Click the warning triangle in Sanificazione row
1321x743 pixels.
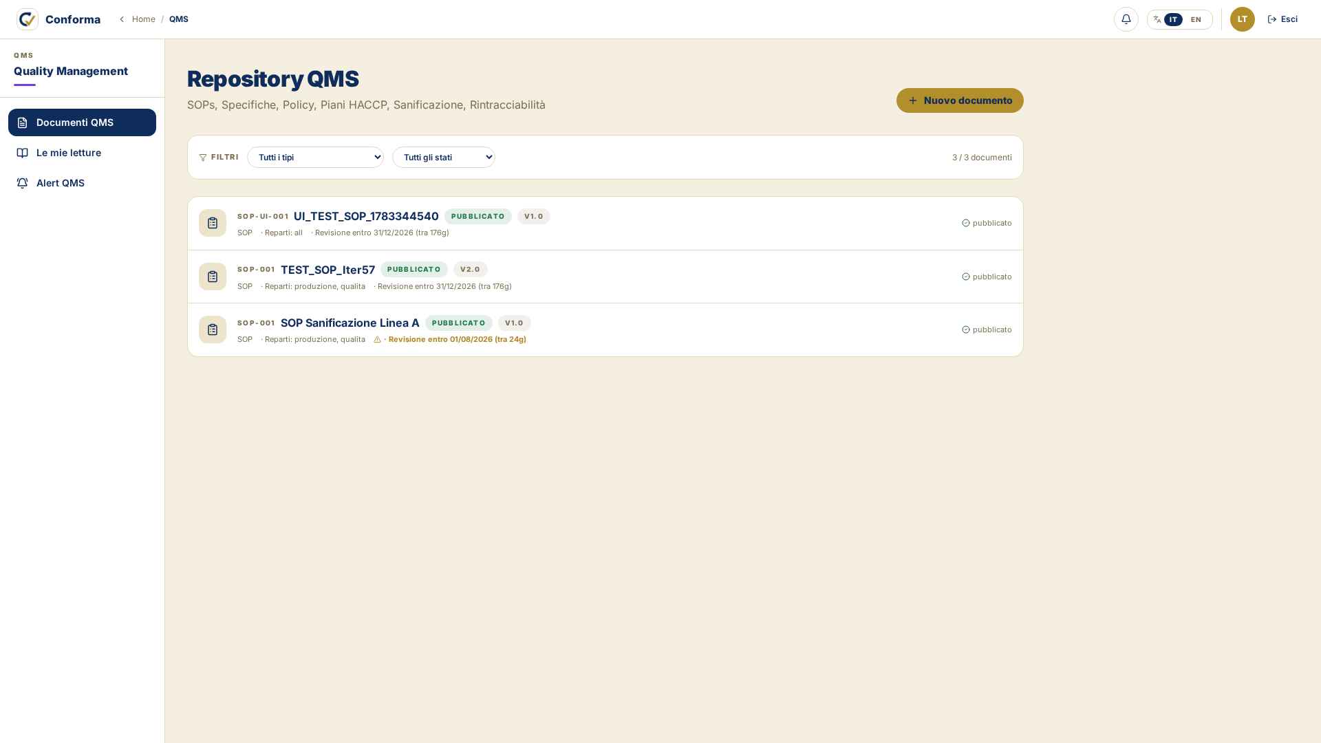(377, 339)
